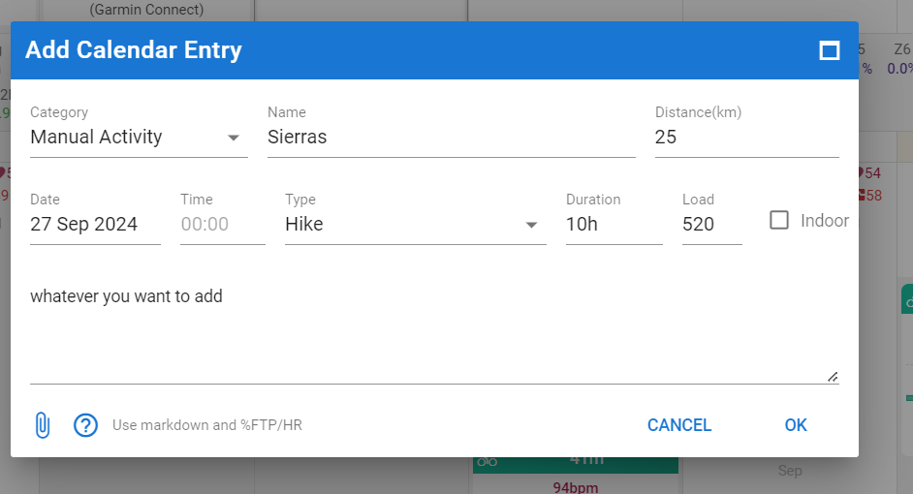Click the paperclip attachment icon
The image size is (913, 494).
[42, 424]
